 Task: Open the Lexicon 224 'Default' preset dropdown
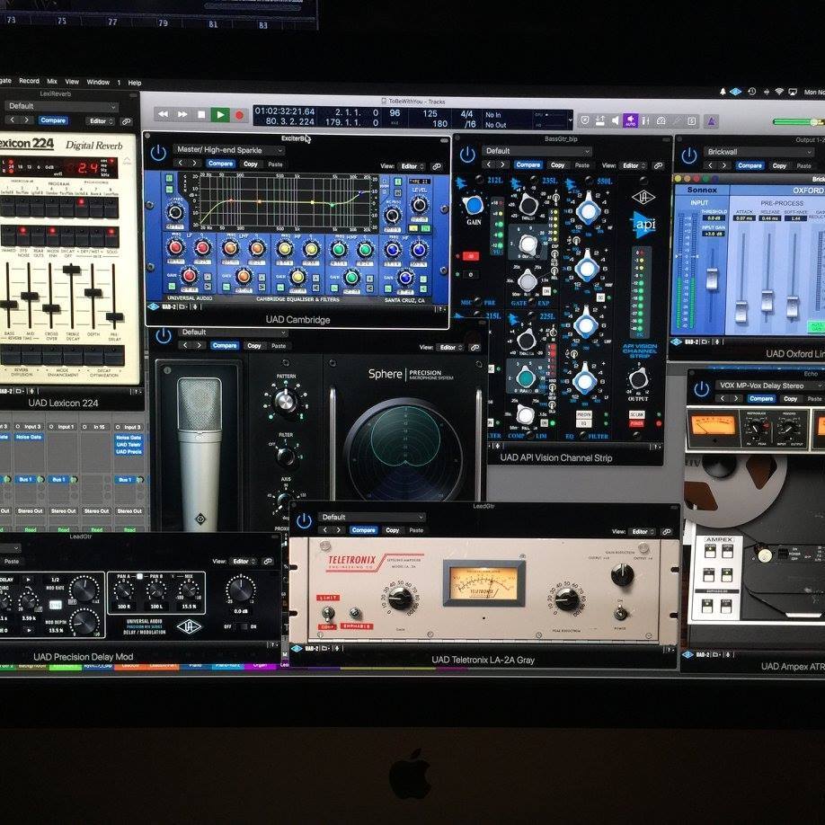tap(60, 106)
